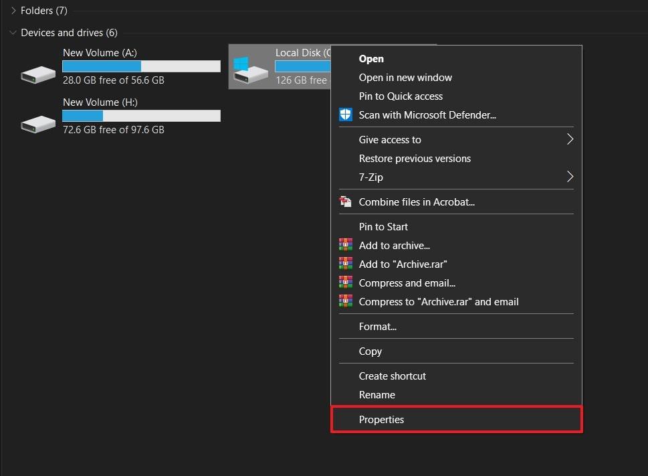The width and height of the screenshot is (648, 476).
Task: Click the Acrobat combine files icon
Action: point(346,202)
